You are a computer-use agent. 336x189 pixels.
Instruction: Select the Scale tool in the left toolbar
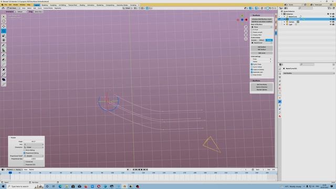point(4,36)
